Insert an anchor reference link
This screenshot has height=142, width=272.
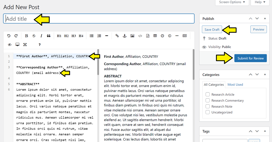click(125, 36)
